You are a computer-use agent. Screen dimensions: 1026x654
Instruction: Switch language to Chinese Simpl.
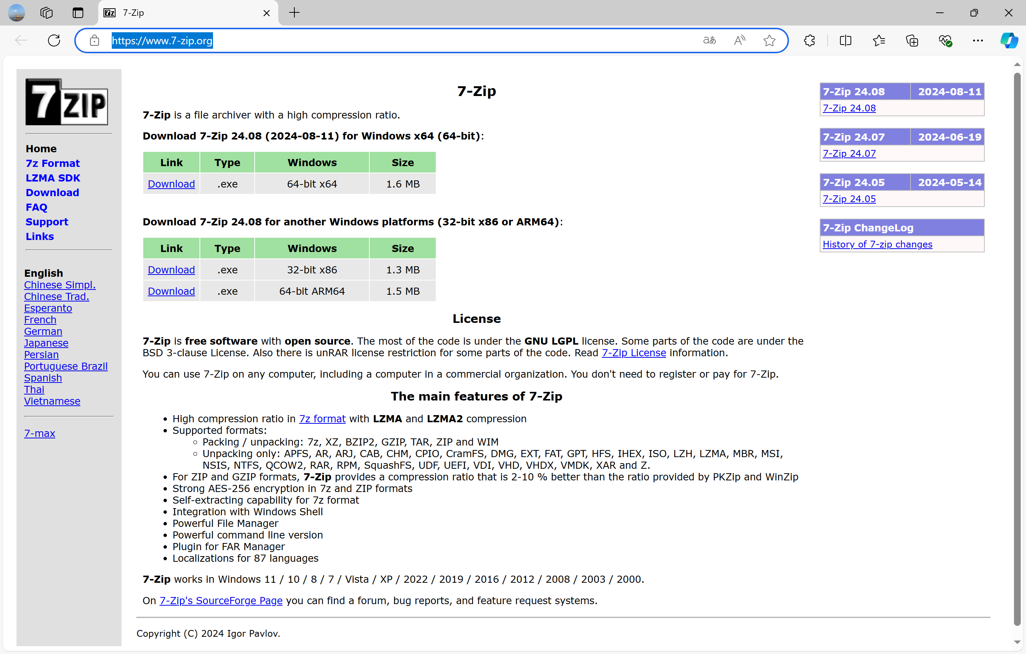[x=60, y=285]
